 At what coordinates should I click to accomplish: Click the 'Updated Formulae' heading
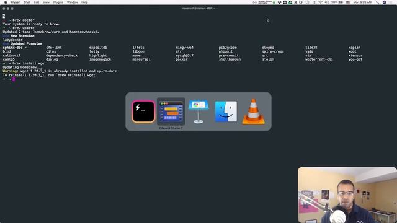26,44
